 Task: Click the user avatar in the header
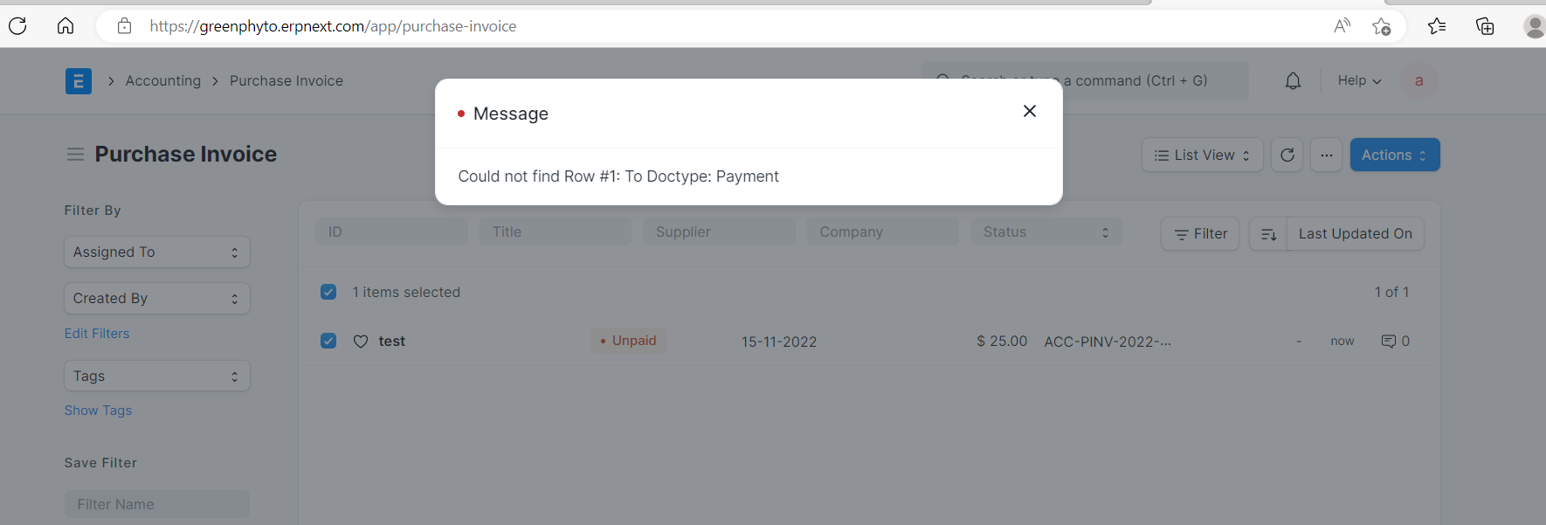(x=1419, y=81)
